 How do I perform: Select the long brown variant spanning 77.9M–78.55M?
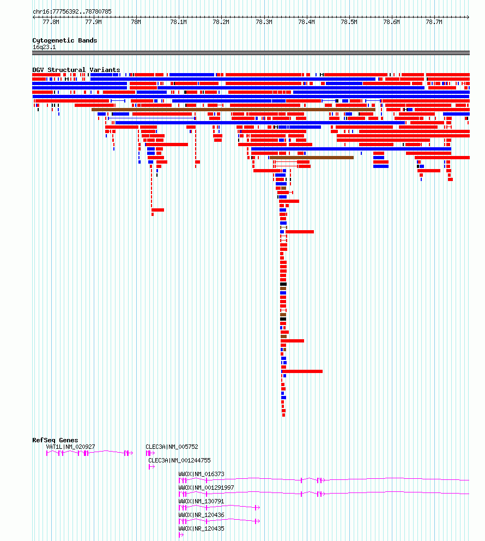click(x=233, y=110)
